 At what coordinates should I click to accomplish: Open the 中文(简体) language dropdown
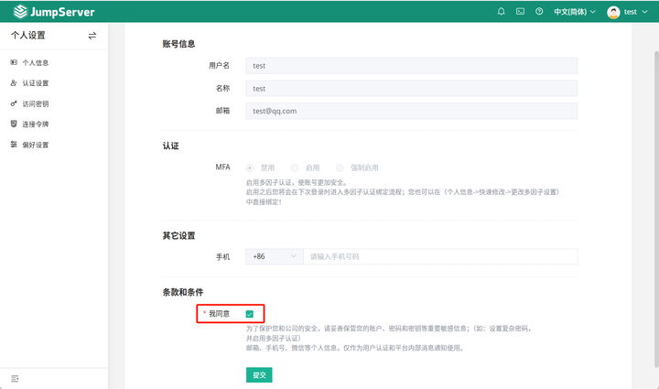[x=575, y=12]
